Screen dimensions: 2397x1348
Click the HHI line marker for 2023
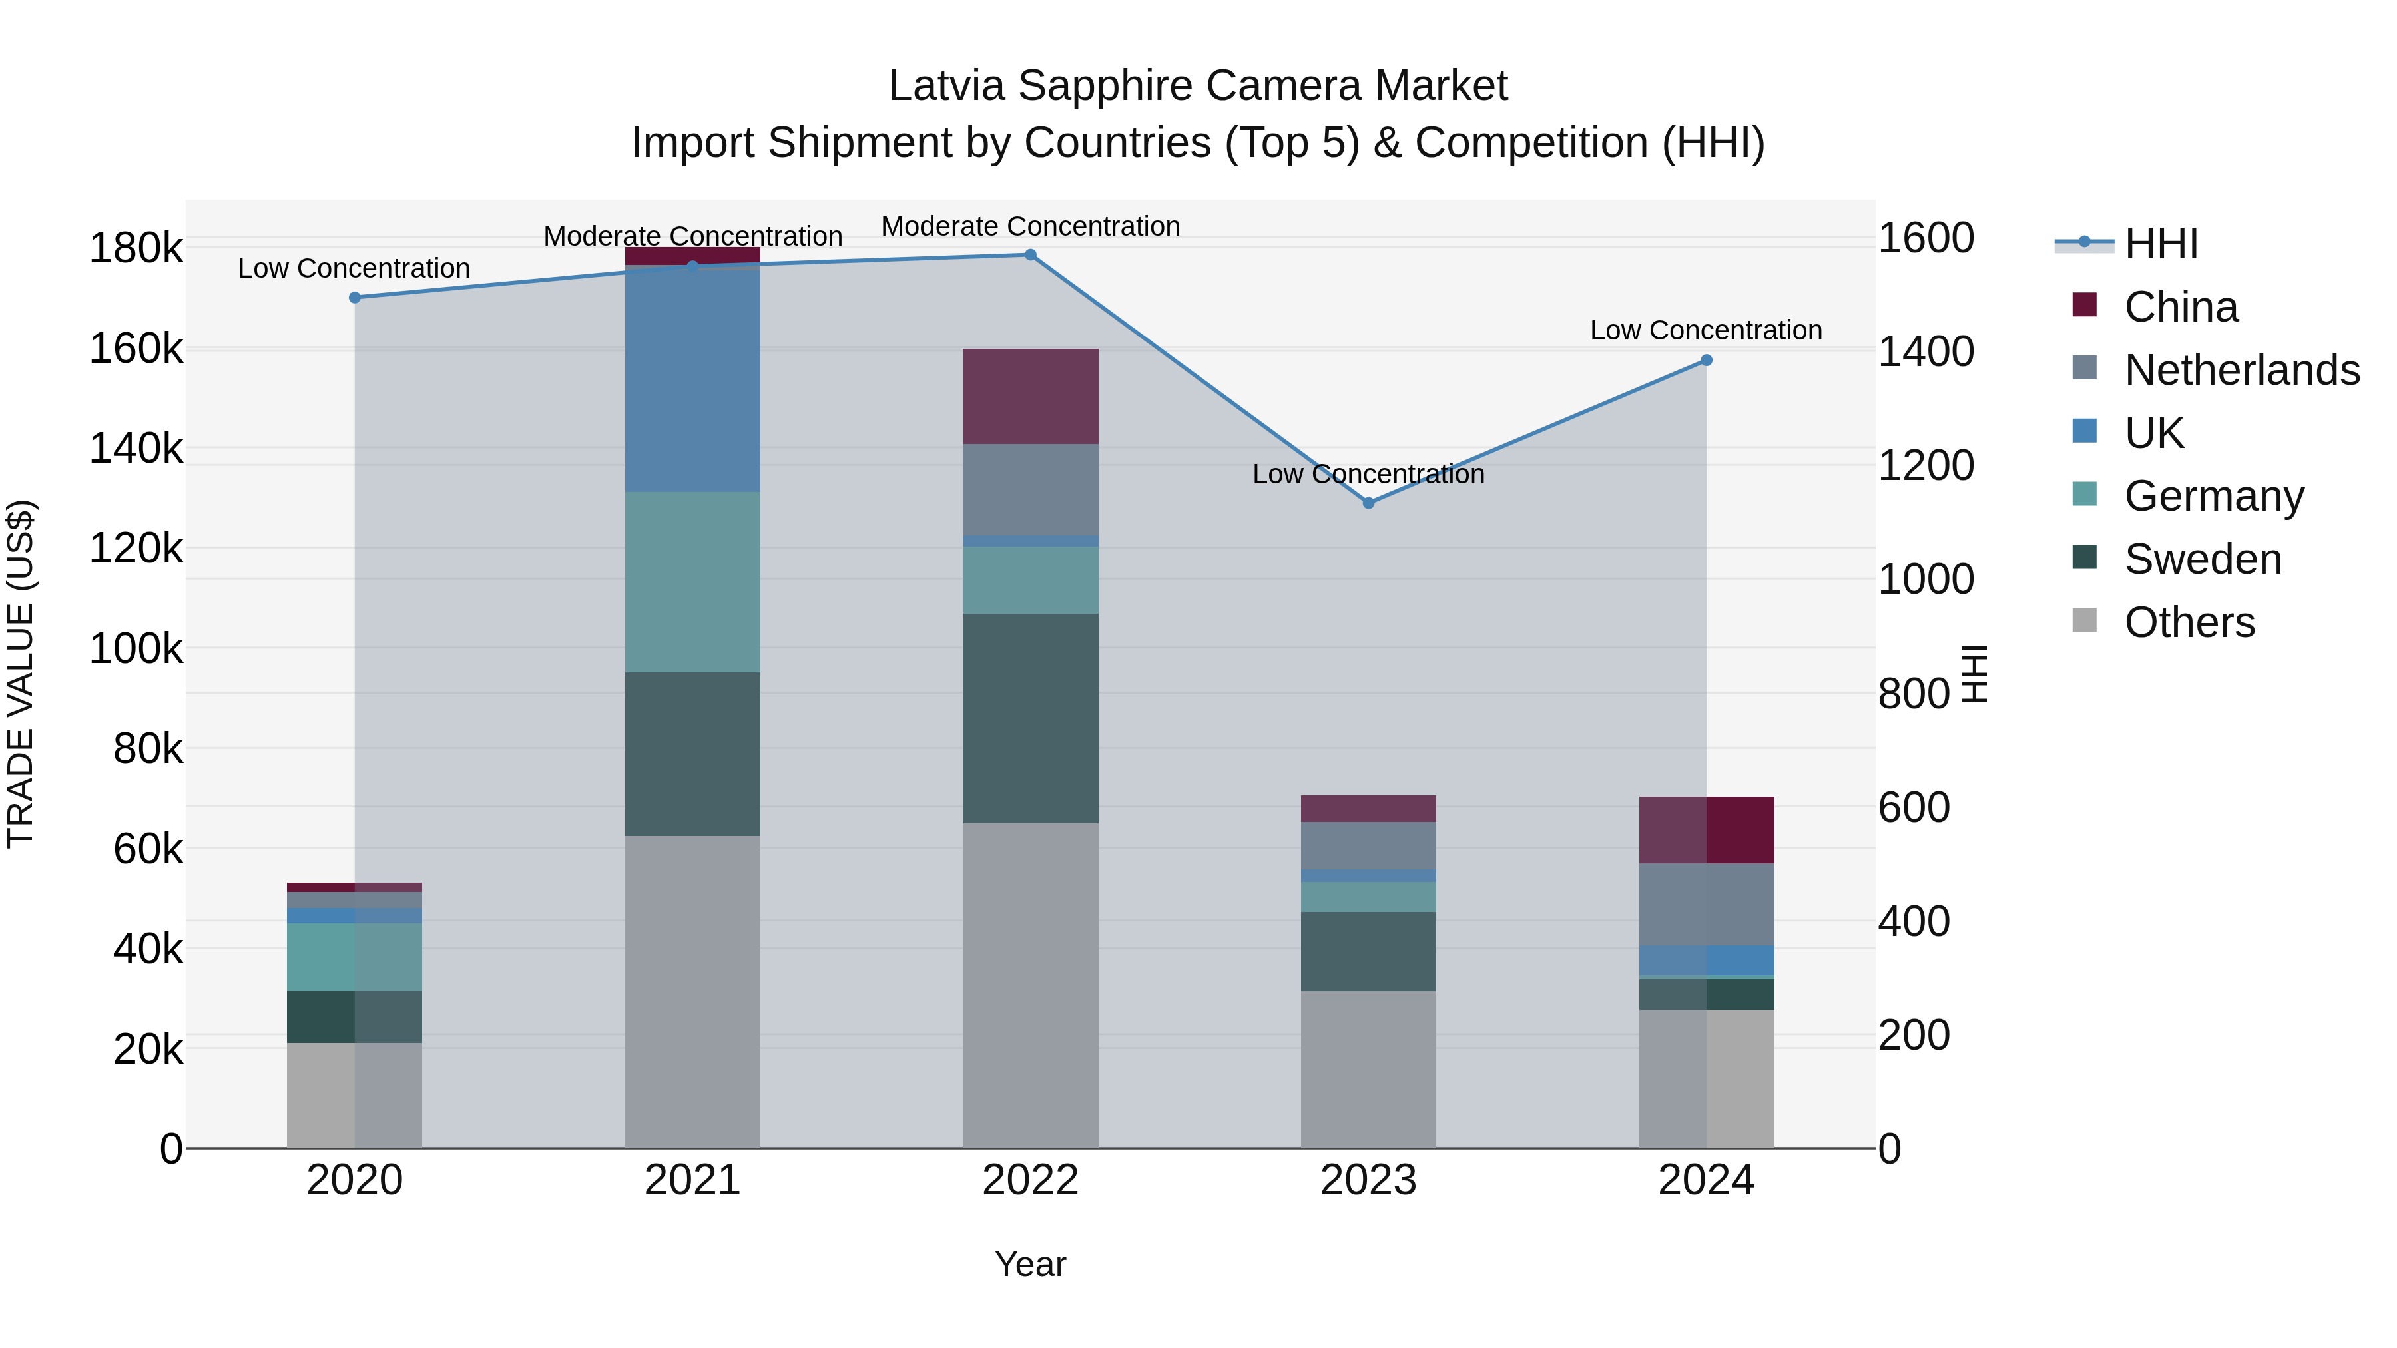pos(1368,503)
